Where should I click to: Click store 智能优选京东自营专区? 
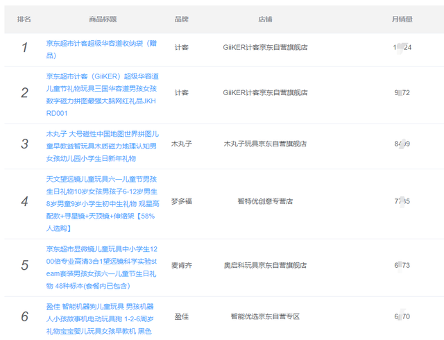click(265, 316)
